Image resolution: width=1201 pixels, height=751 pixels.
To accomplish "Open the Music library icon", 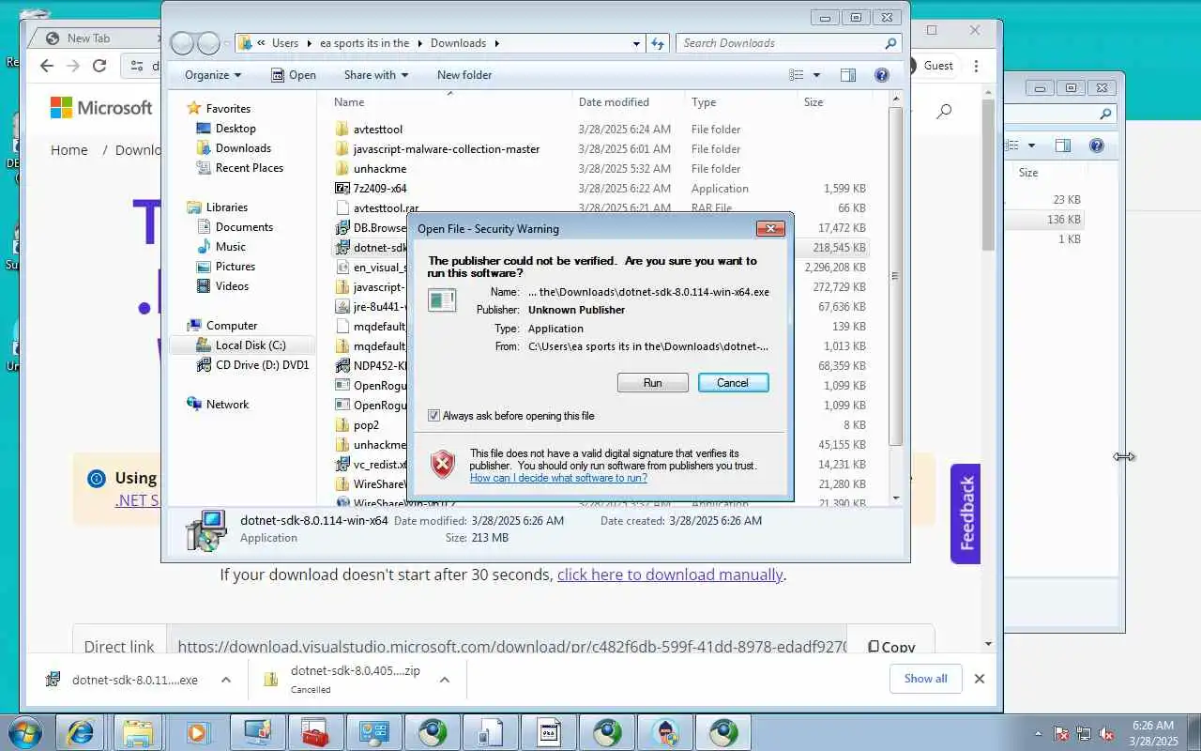I will click(x=204, y=247).
